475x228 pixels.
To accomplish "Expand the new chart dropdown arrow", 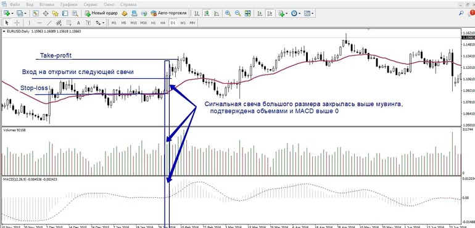I will pos(12,14).
